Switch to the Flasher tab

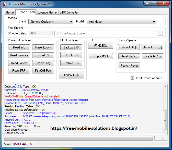coord(10,12)
